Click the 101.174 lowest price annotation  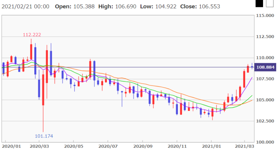(44, 136)
